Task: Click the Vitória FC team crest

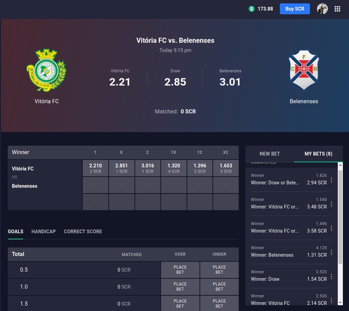Action: (47, 70)
